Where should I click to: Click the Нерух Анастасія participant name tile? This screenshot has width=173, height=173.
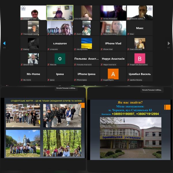click(x=113, y=59)
